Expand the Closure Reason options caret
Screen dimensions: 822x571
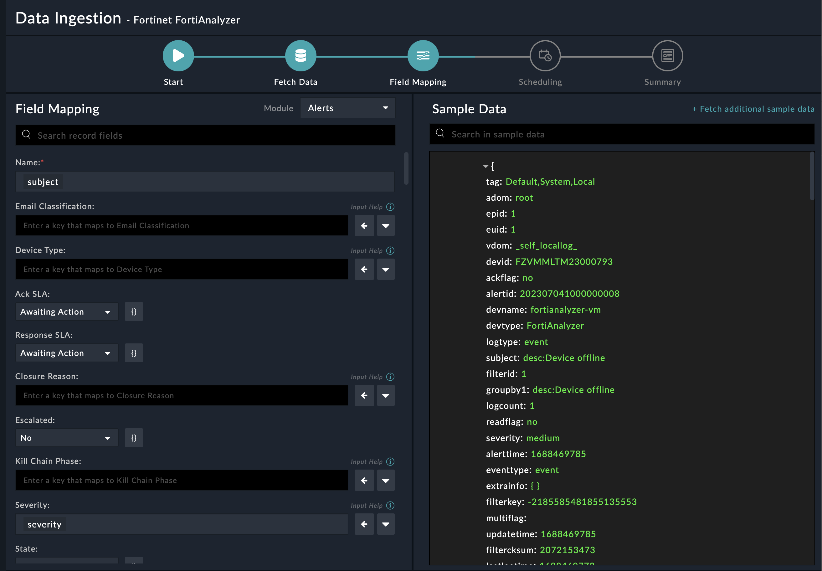386,396
